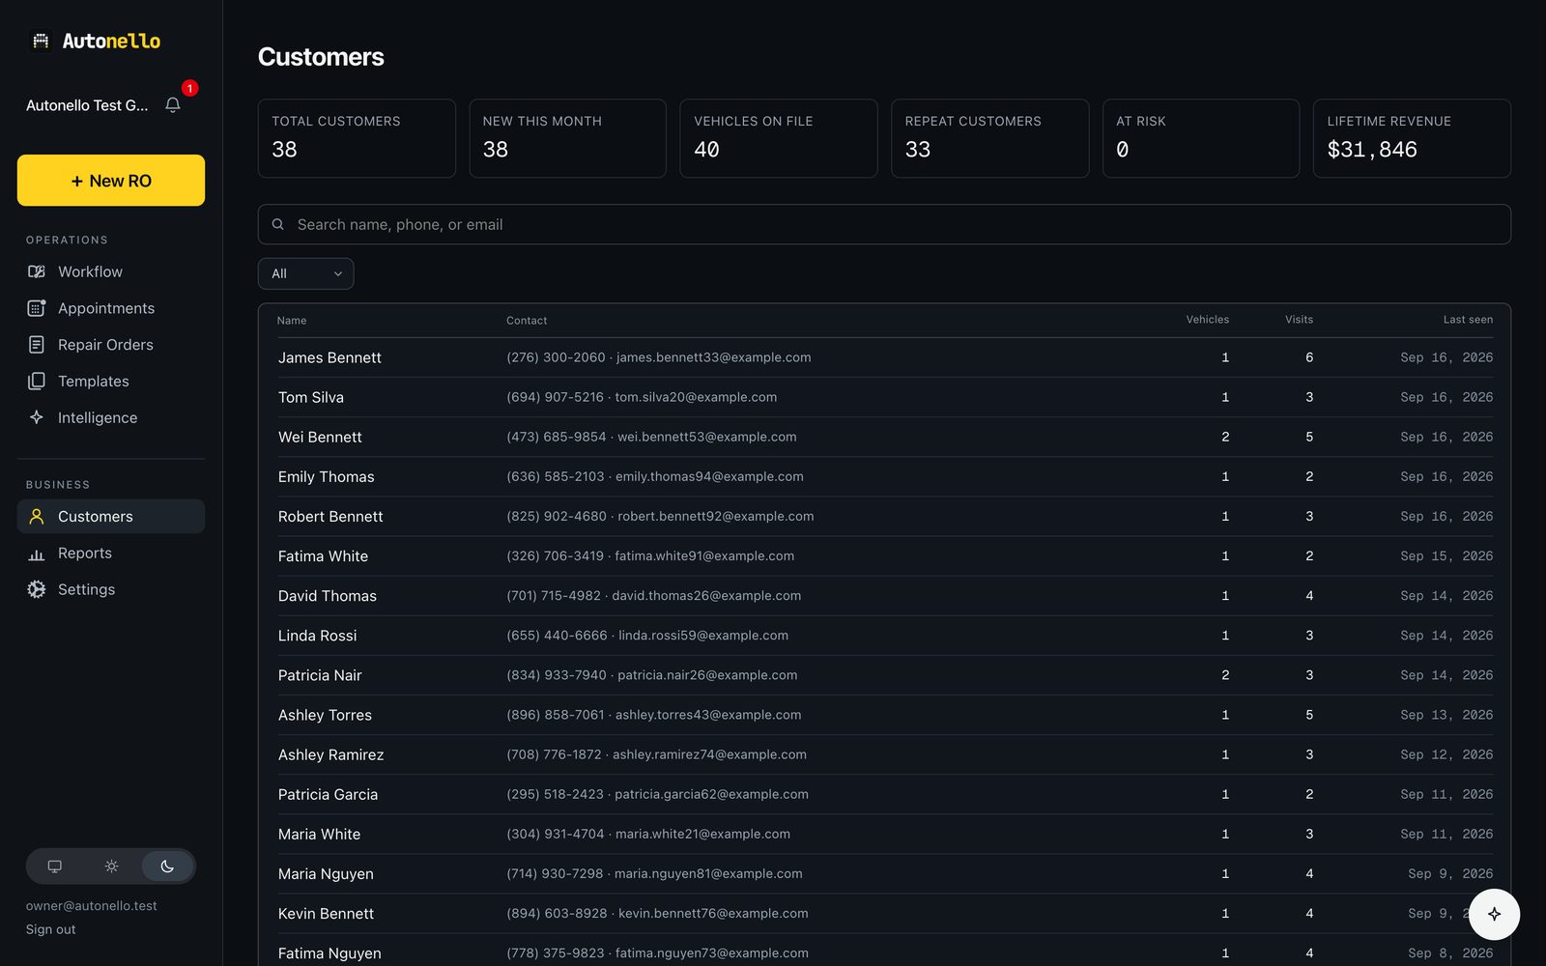This screenshot has height=966, width=1546.
Task: Open Ashley Ramirez customer row
Action: 884,754
